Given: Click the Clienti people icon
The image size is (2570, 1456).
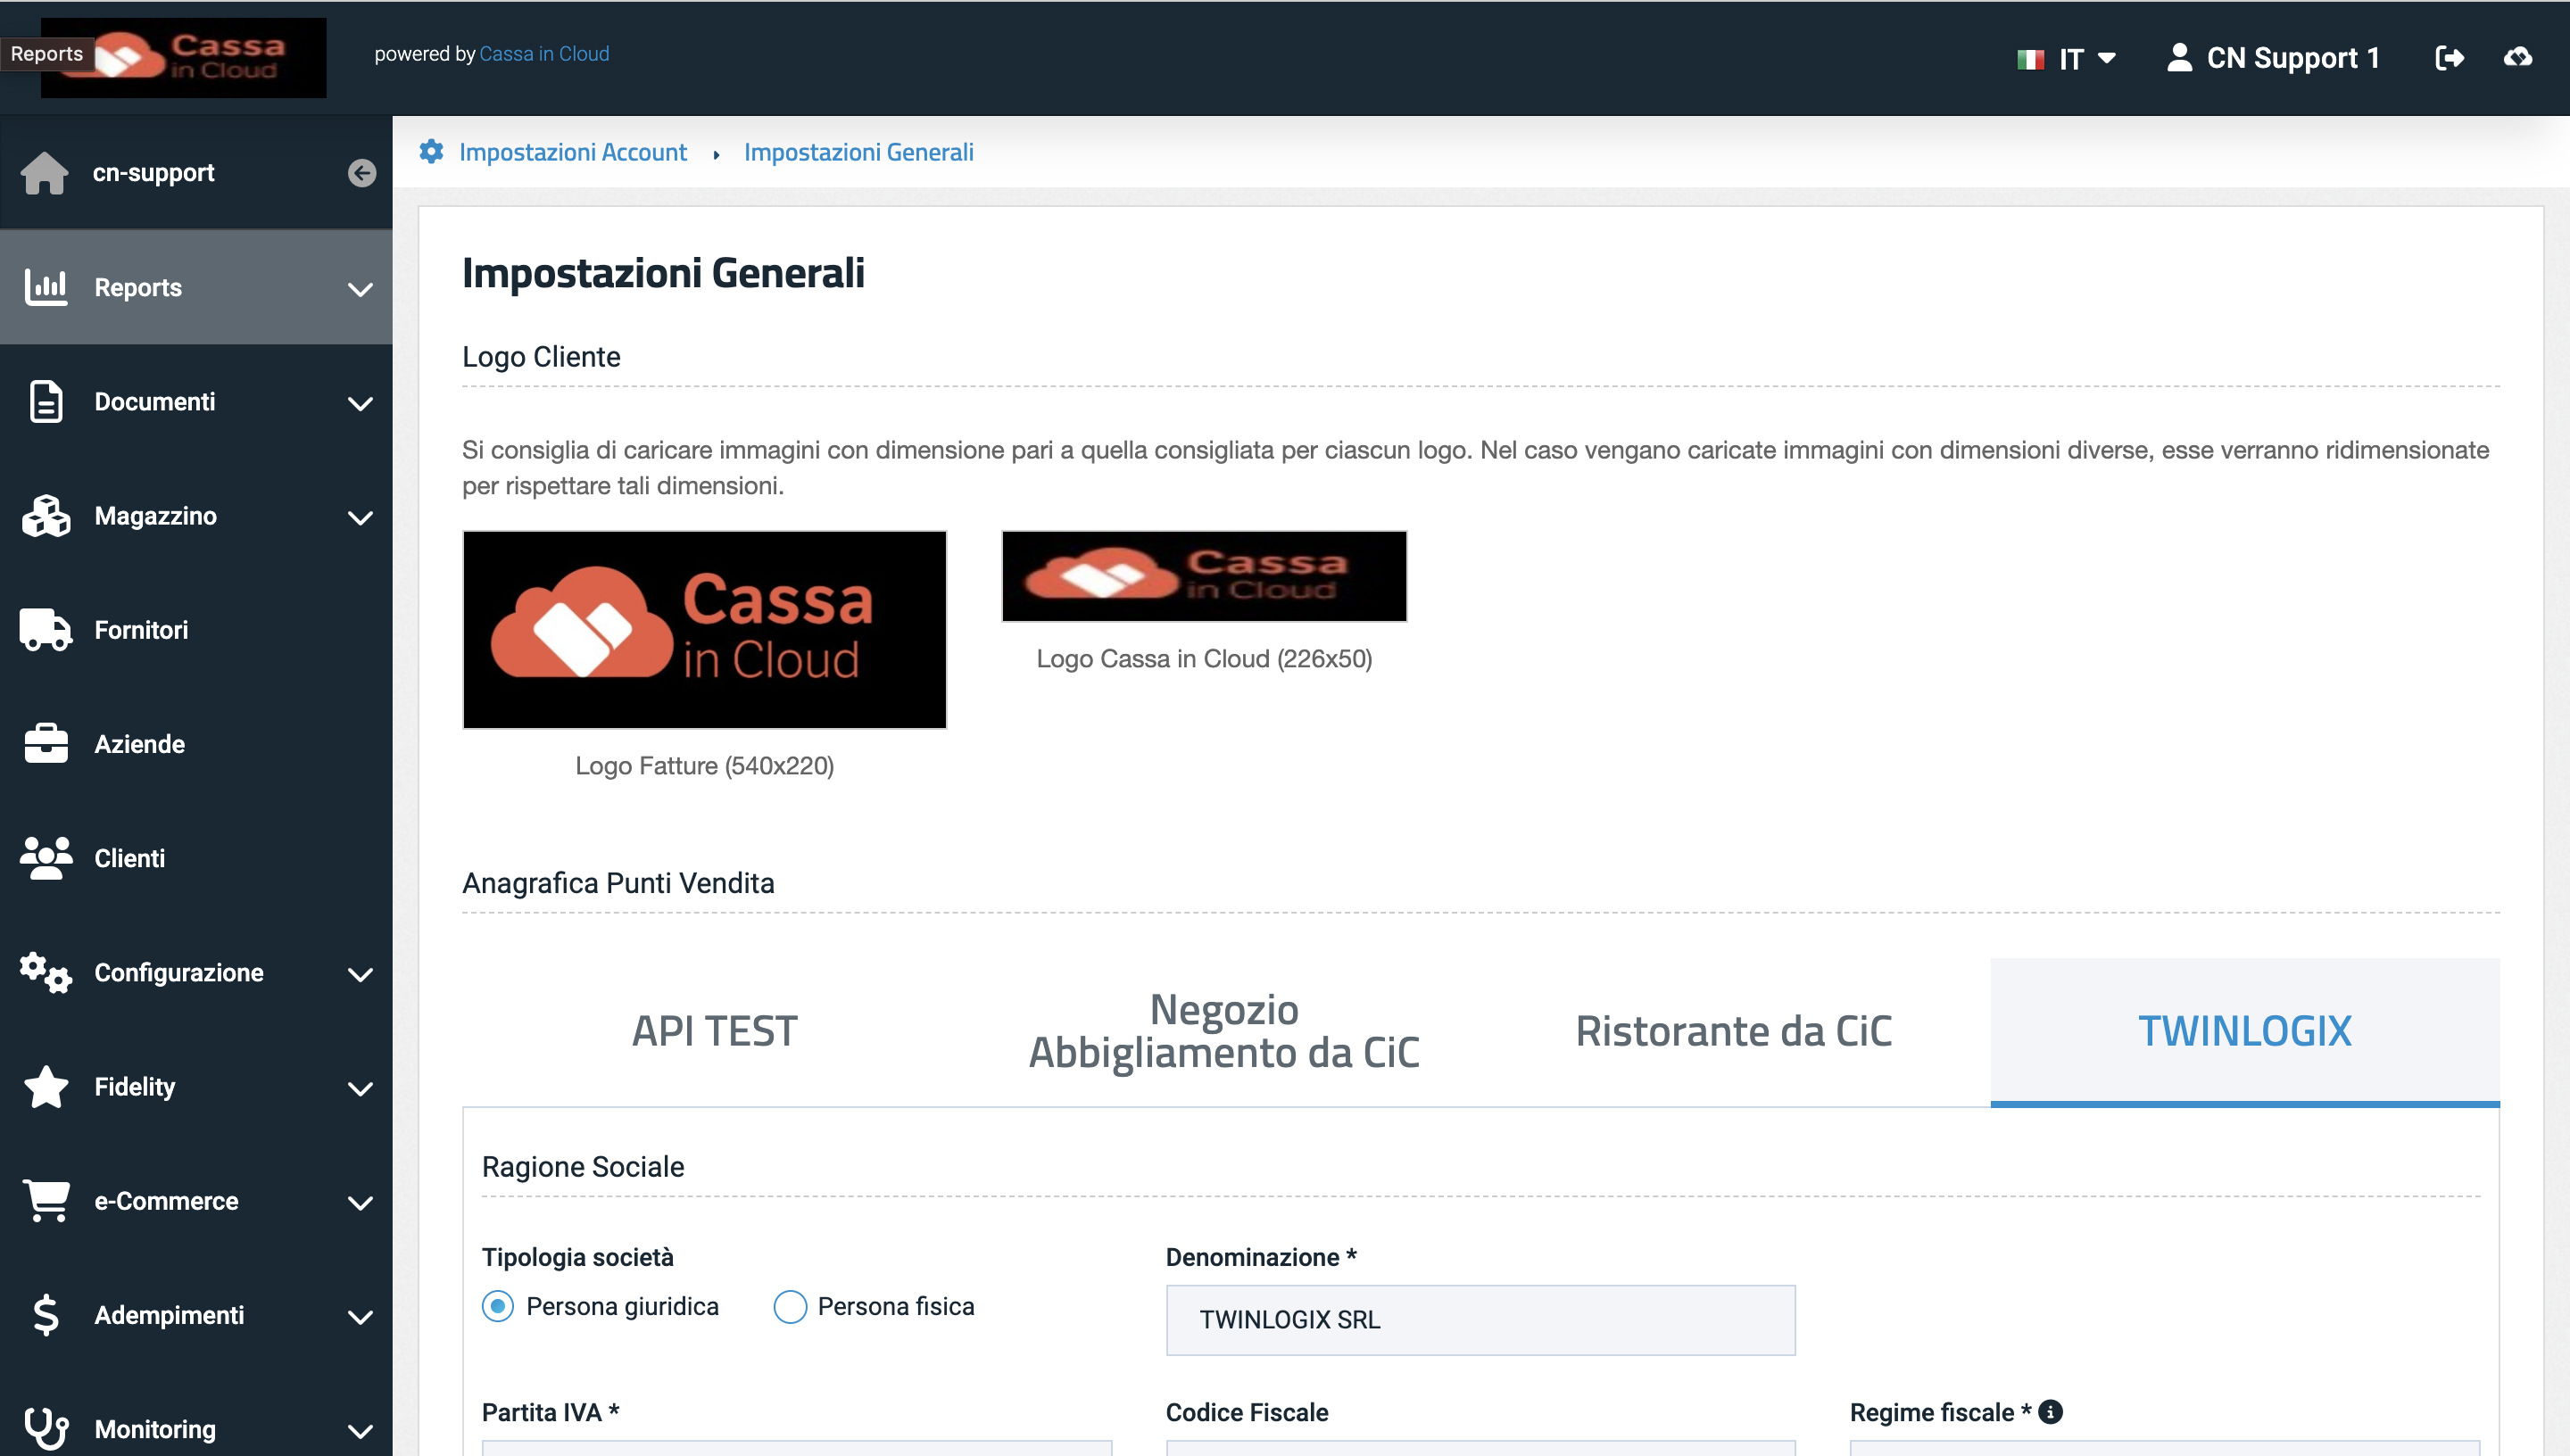Looking at the screenshot, I should pos(46,858).
